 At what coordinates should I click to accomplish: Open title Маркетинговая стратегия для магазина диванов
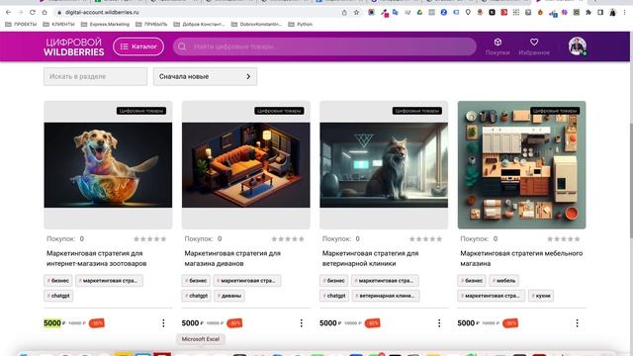(232, 258)
